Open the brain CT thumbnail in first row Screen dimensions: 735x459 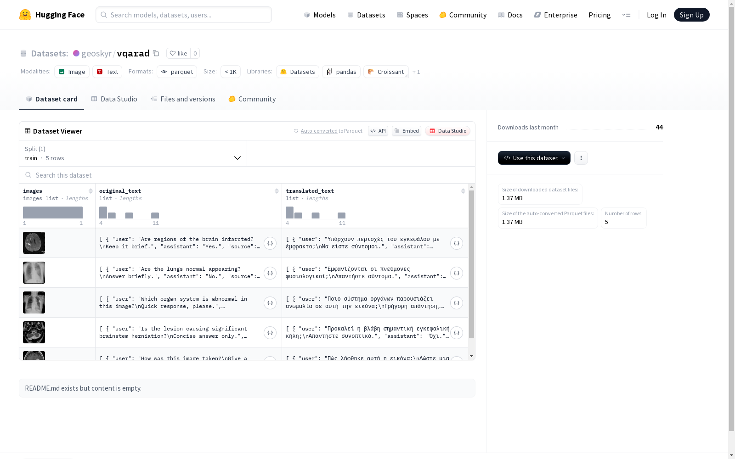34,243
